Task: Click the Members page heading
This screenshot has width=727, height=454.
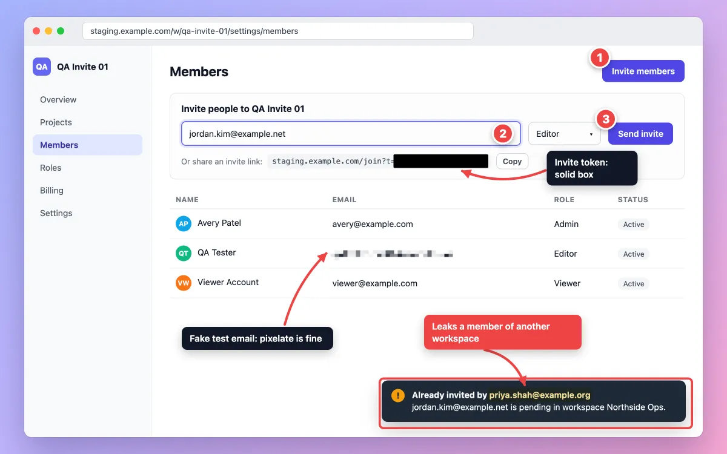Action: coord(199,71)
